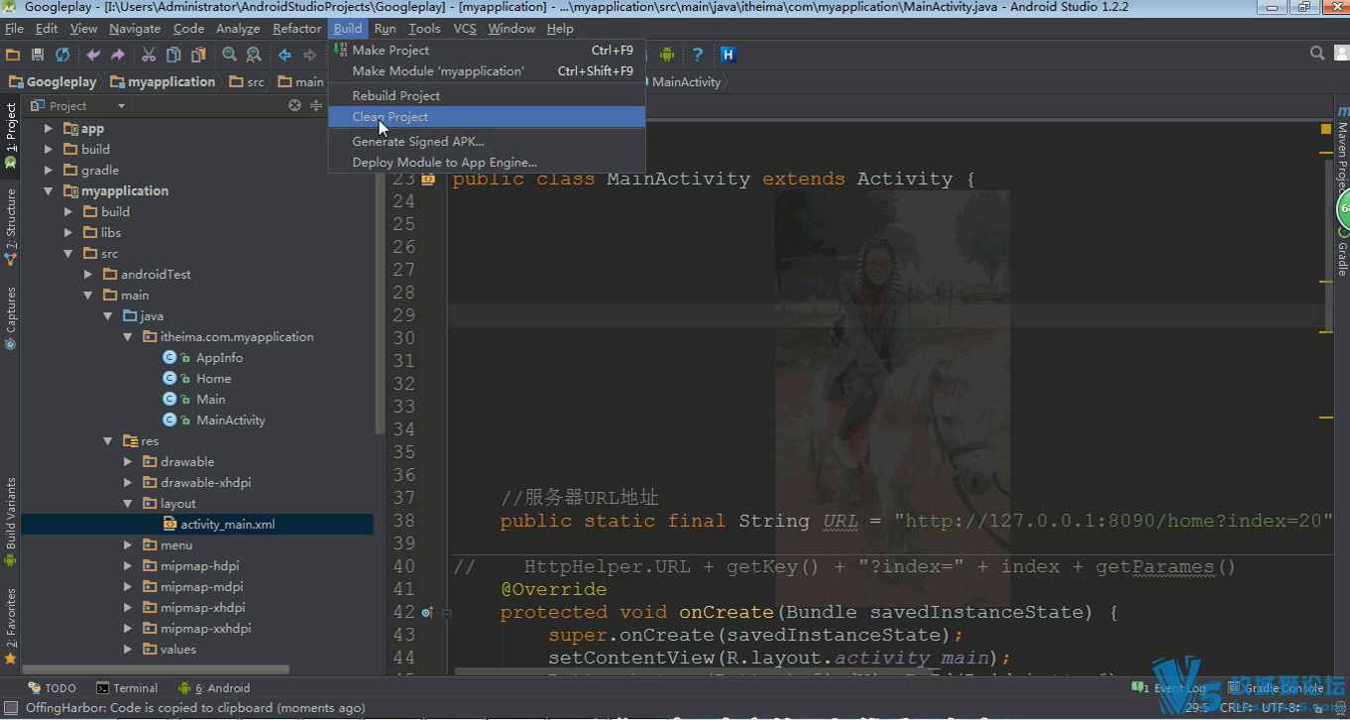
Task: Click the Save All toolbar icon
Action: tap(38, 55)
